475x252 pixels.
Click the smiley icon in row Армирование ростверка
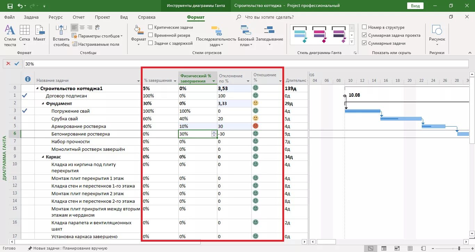(256, 126)
